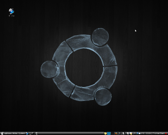The image size is (168, 135).
Task: Click the red shutdown icon at panel end
Action: [166, 133]
